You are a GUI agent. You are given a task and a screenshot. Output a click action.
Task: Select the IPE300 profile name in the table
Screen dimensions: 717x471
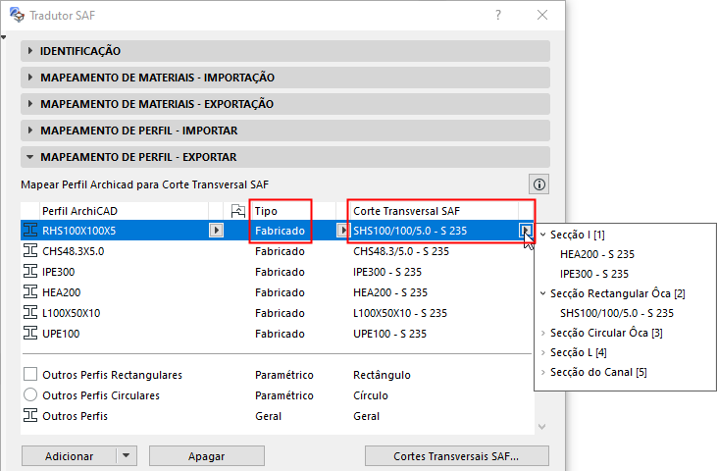[58, 272]
